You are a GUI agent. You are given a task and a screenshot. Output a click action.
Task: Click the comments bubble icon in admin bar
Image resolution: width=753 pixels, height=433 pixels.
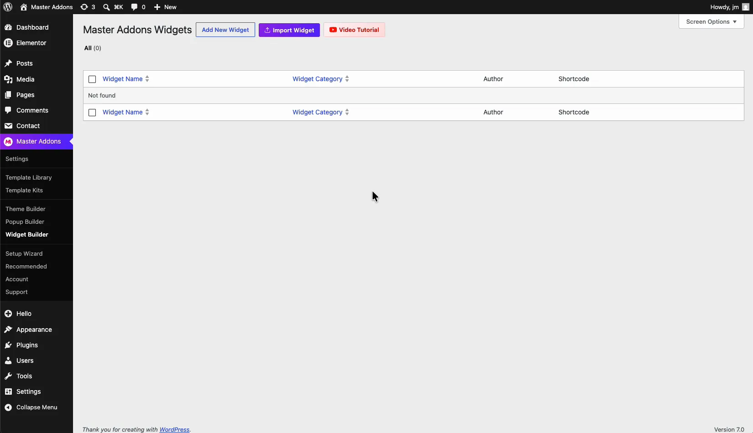tap(134, 7)
